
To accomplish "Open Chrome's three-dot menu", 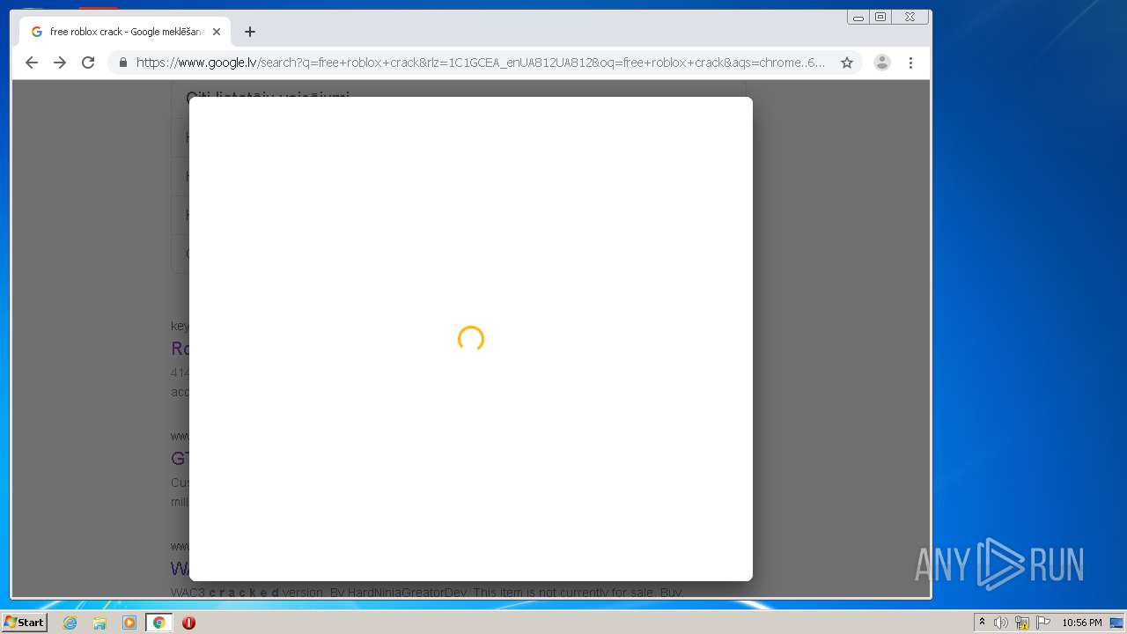I will tap(910, 63).
